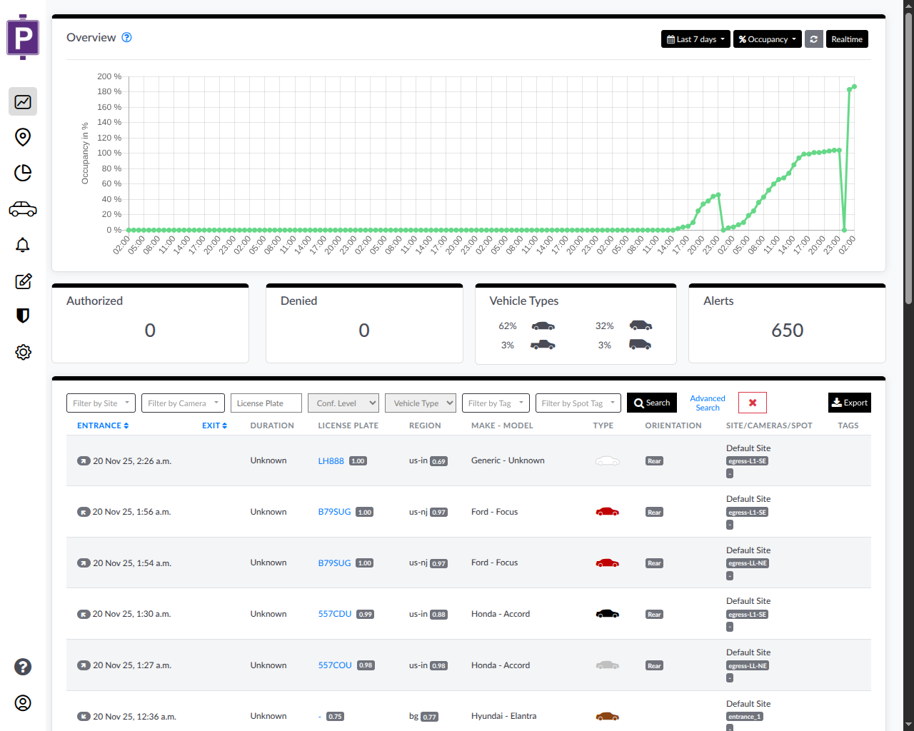Select the analytics overview icon in sidebar
The height and width of the screenshot is (731, 914).
[x=22, y=101]
